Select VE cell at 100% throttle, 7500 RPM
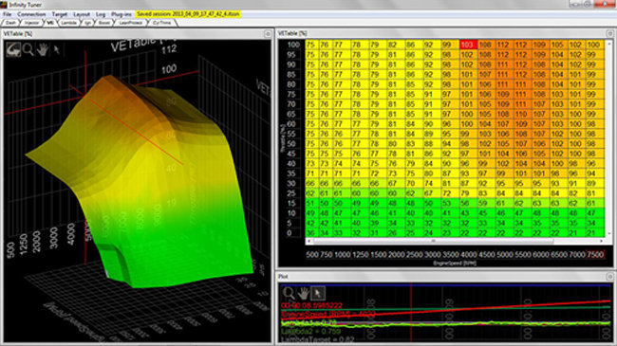The height and width of the screenshot is (346, 617). tap(594, 45)
